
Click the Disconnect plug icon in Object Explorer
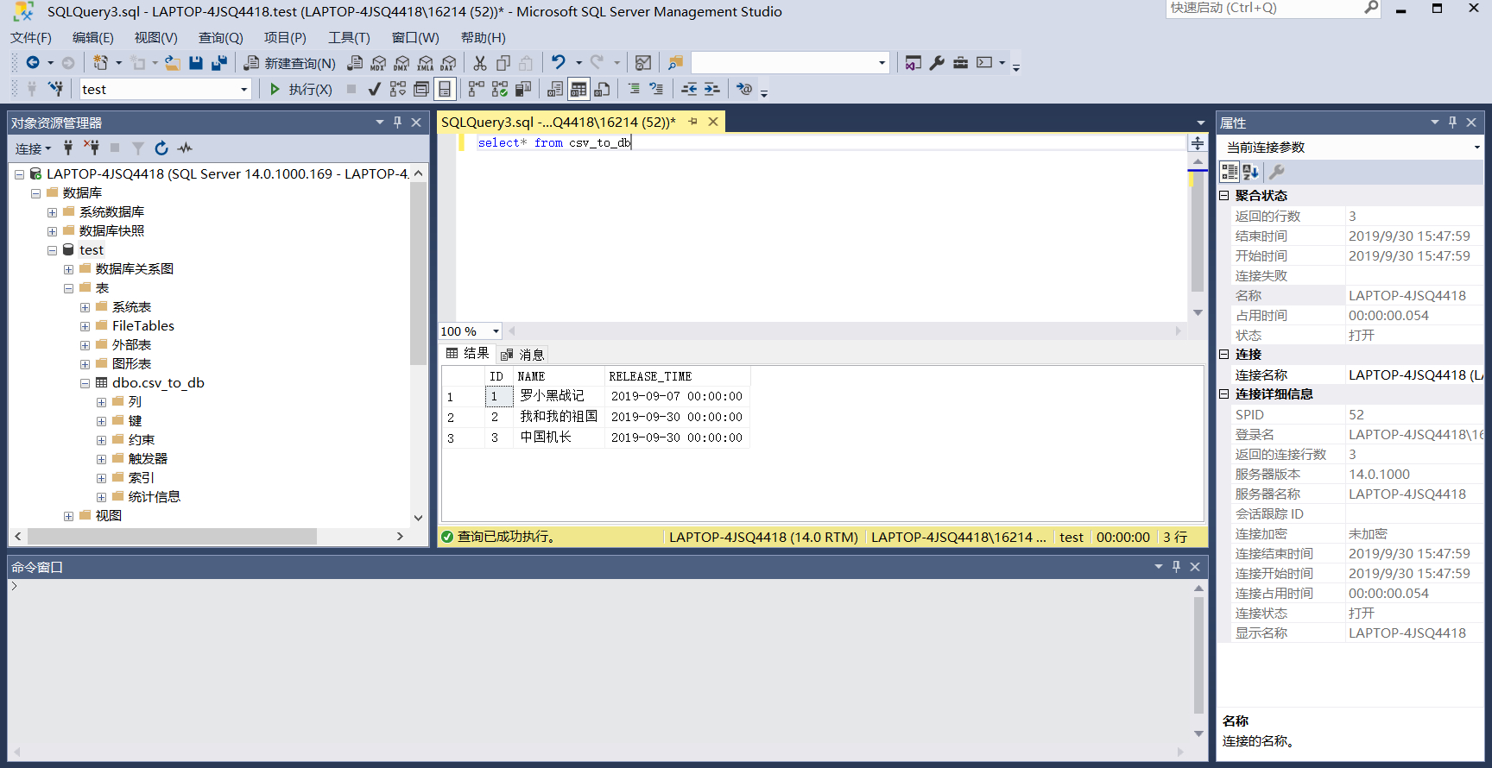92,148
